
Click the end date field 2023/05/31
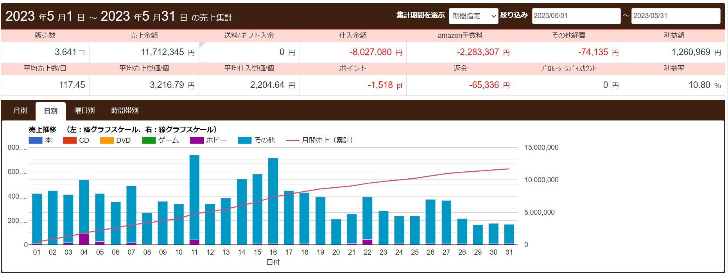(675, 16)
